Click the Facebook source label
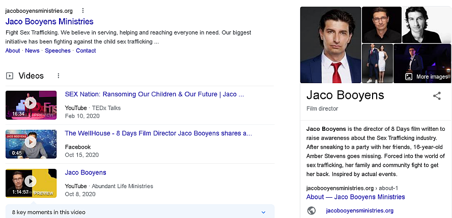452x218 pixels. [x=78, y=147]
